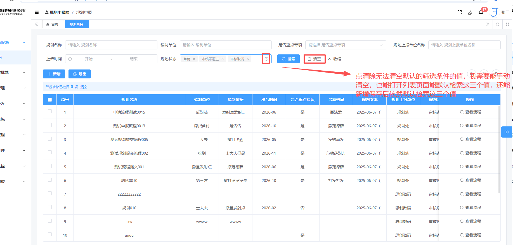The image size is (513, 245).
Task: Select the 规划申报 tab
Action: pos(77,24)
